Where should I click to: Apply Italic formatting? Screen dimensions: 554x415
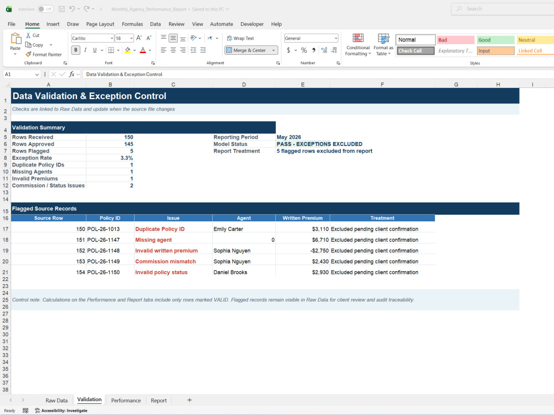click(x=85, y=50)
